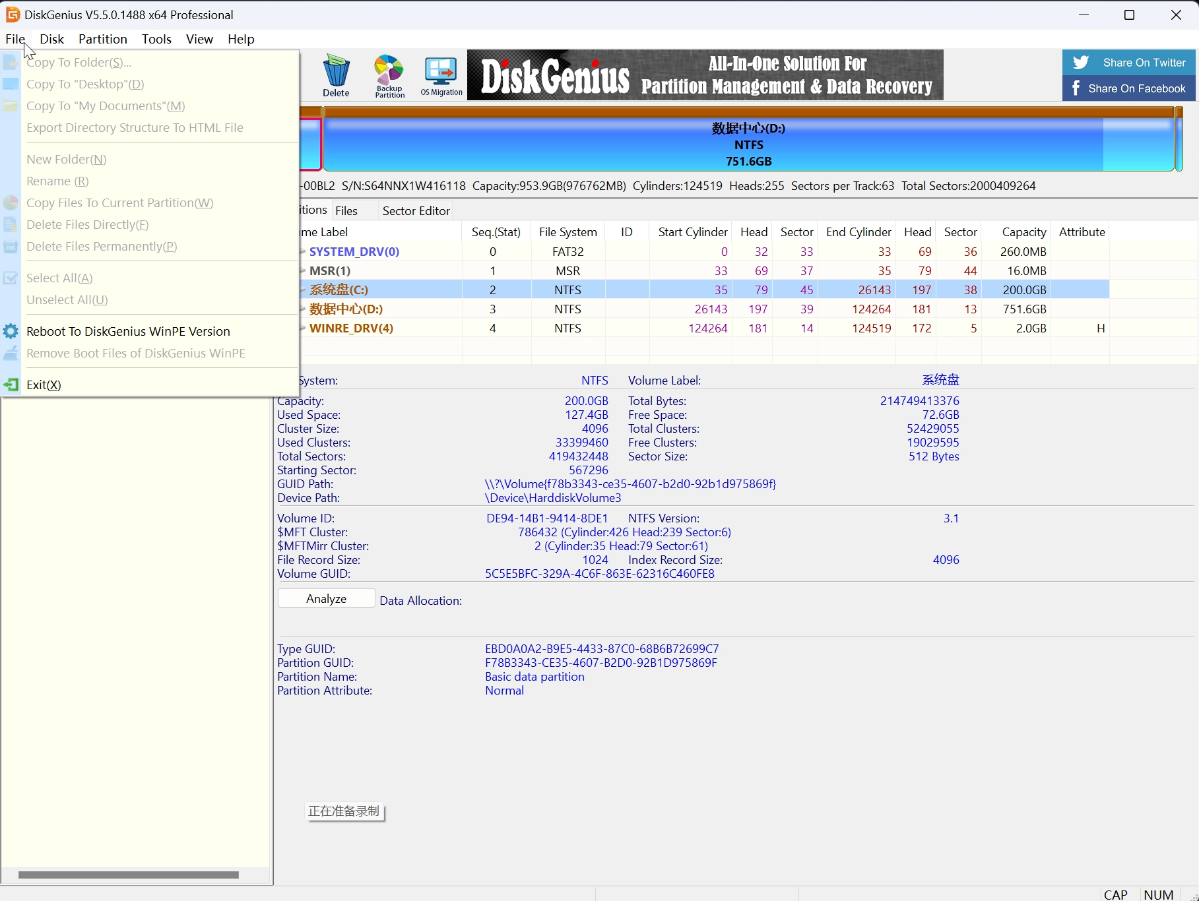Switch to the Files tab
The image size is (1199, 901).
coord(346,210)
